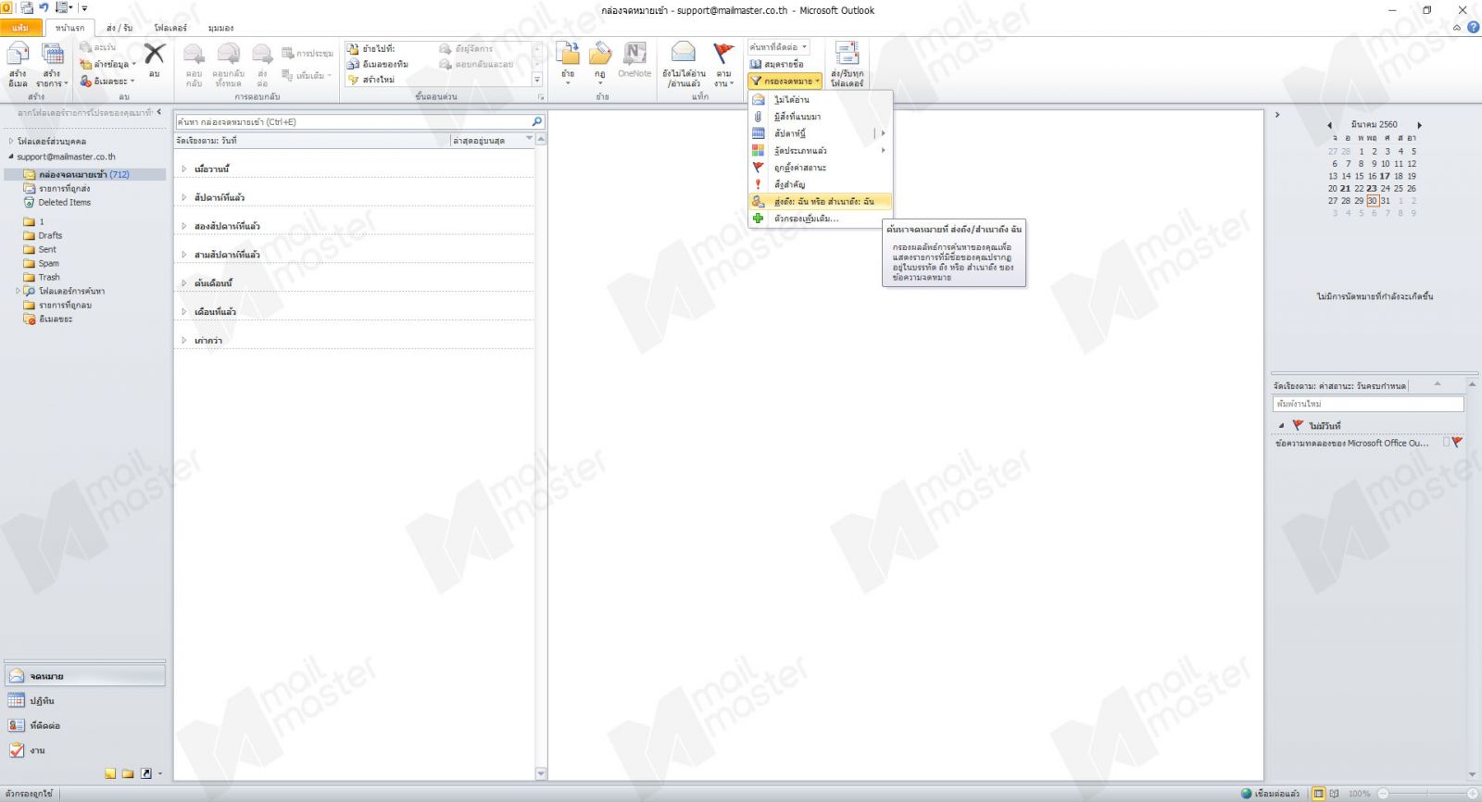The width and height of the screenshot is (1482, 802).
Task: Choose ถูกตั้งค่าสถานะ (Flagged) filter entry
Action: (x=820, y=168)
